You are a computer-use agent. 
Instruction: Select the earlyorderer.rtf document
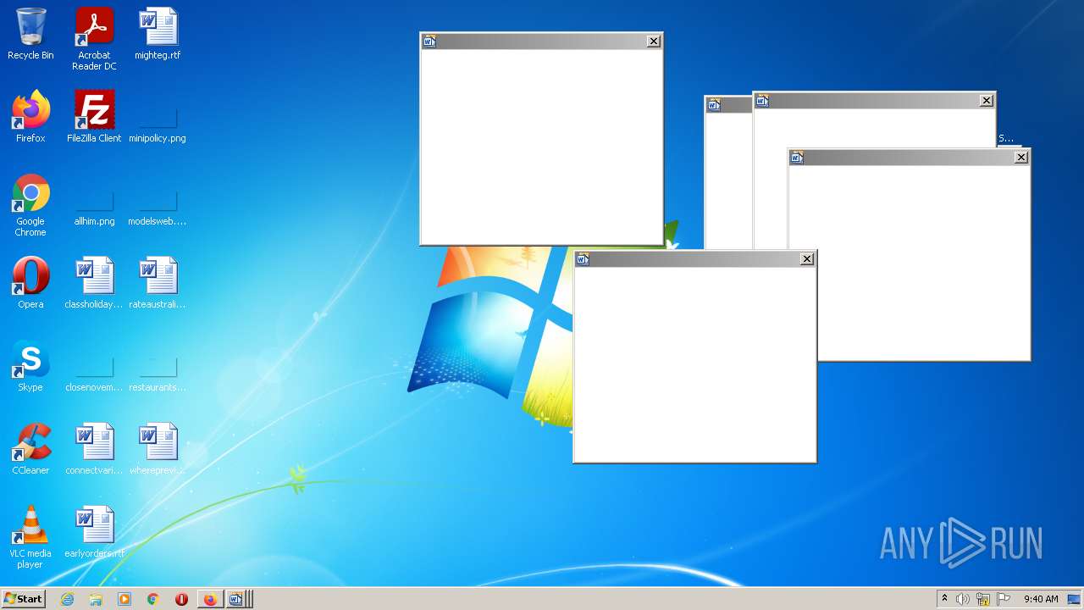(94, 532)
